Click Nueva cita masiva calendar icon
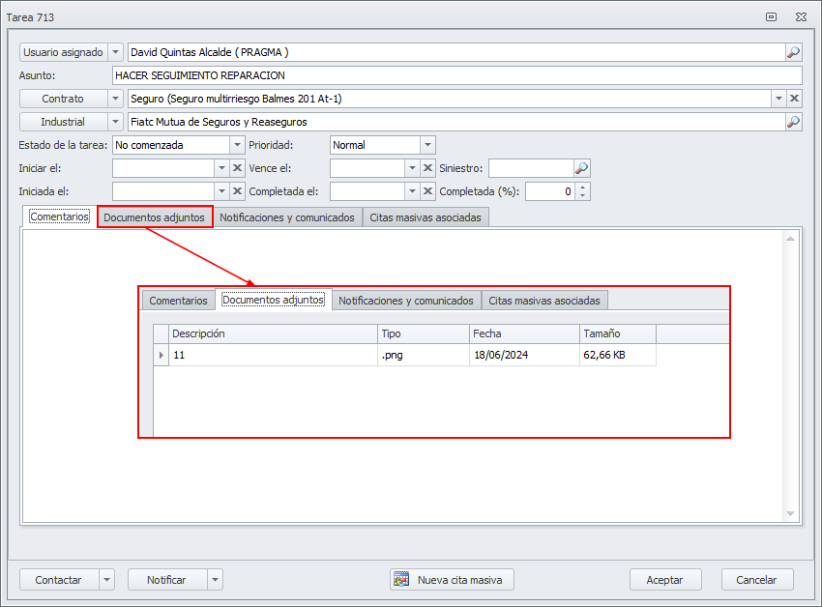Viewport: 822px width, 607px height. 401,580
